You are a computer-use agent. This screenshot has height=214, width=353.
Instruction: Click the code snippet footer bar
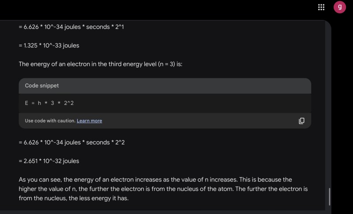[199, 121]
